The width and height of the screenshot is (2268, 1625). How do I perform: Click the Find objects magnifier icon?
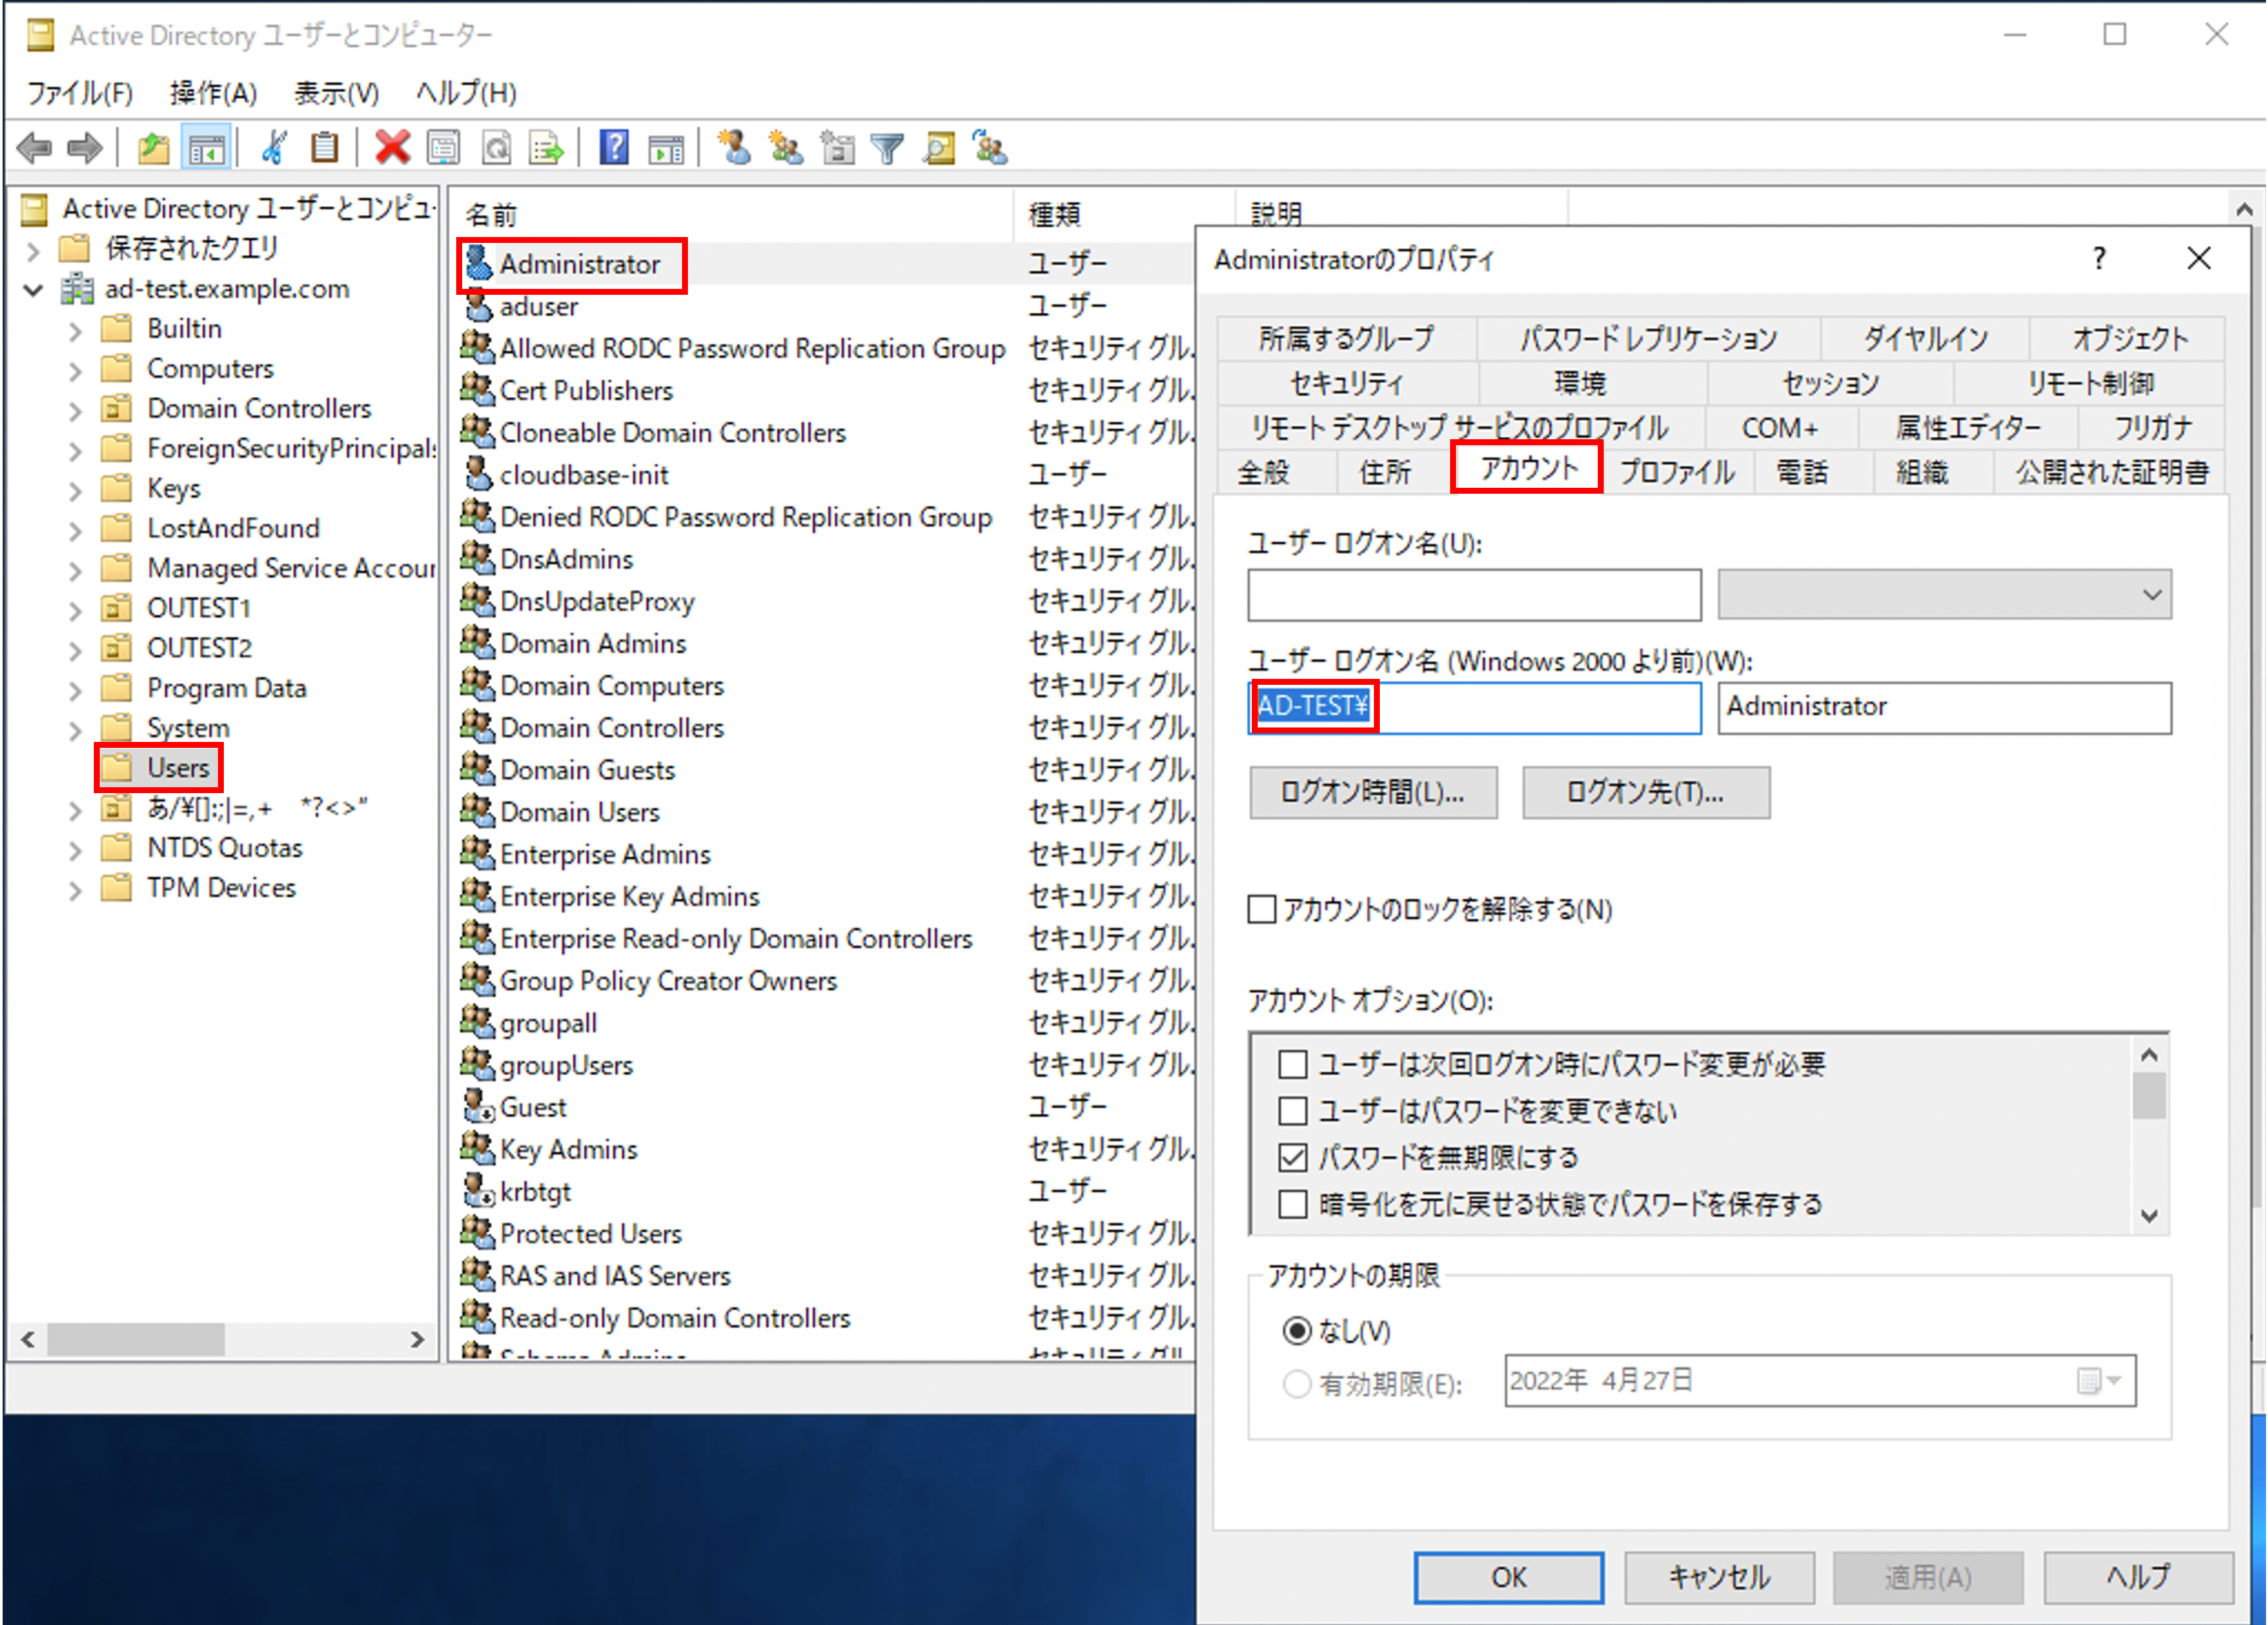pyautogui.click(x=939, y=148)
